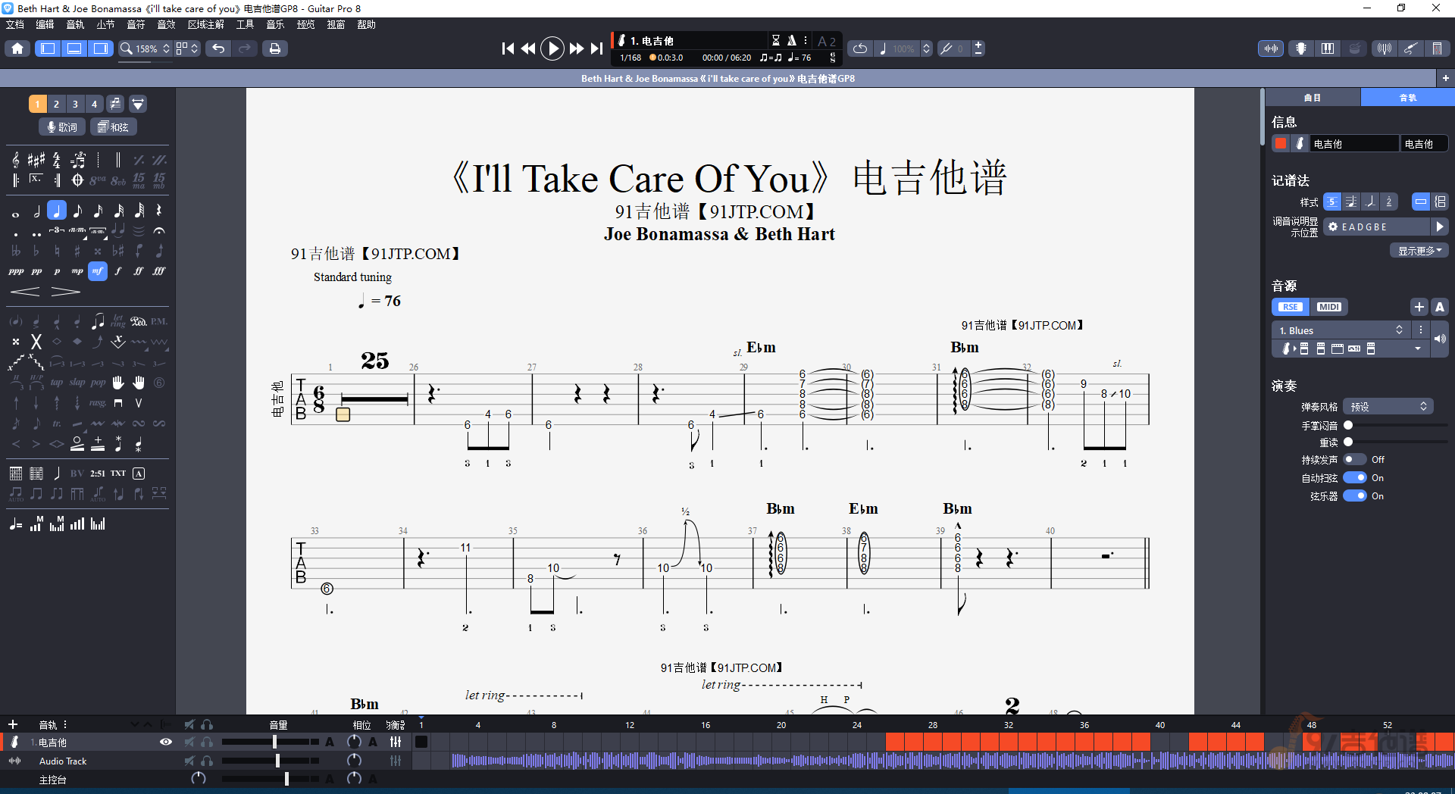Add a timer 2:51 marker
Image resolution: width=1455 pixels, height=794 pixels.
98,474
